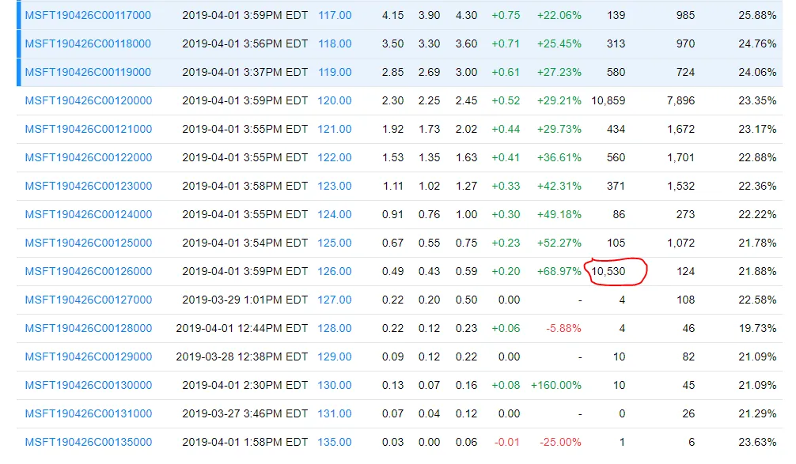Open contract link MSFT190426C00117000
Viewport: 796px width, 464px height.
(x=88, y=15)
